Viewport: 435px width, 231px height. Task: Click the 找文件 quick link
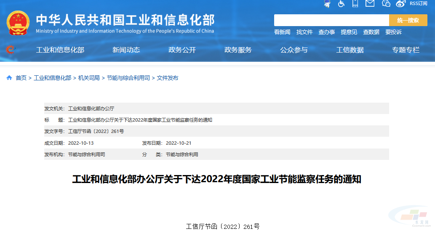pos(304,32)
